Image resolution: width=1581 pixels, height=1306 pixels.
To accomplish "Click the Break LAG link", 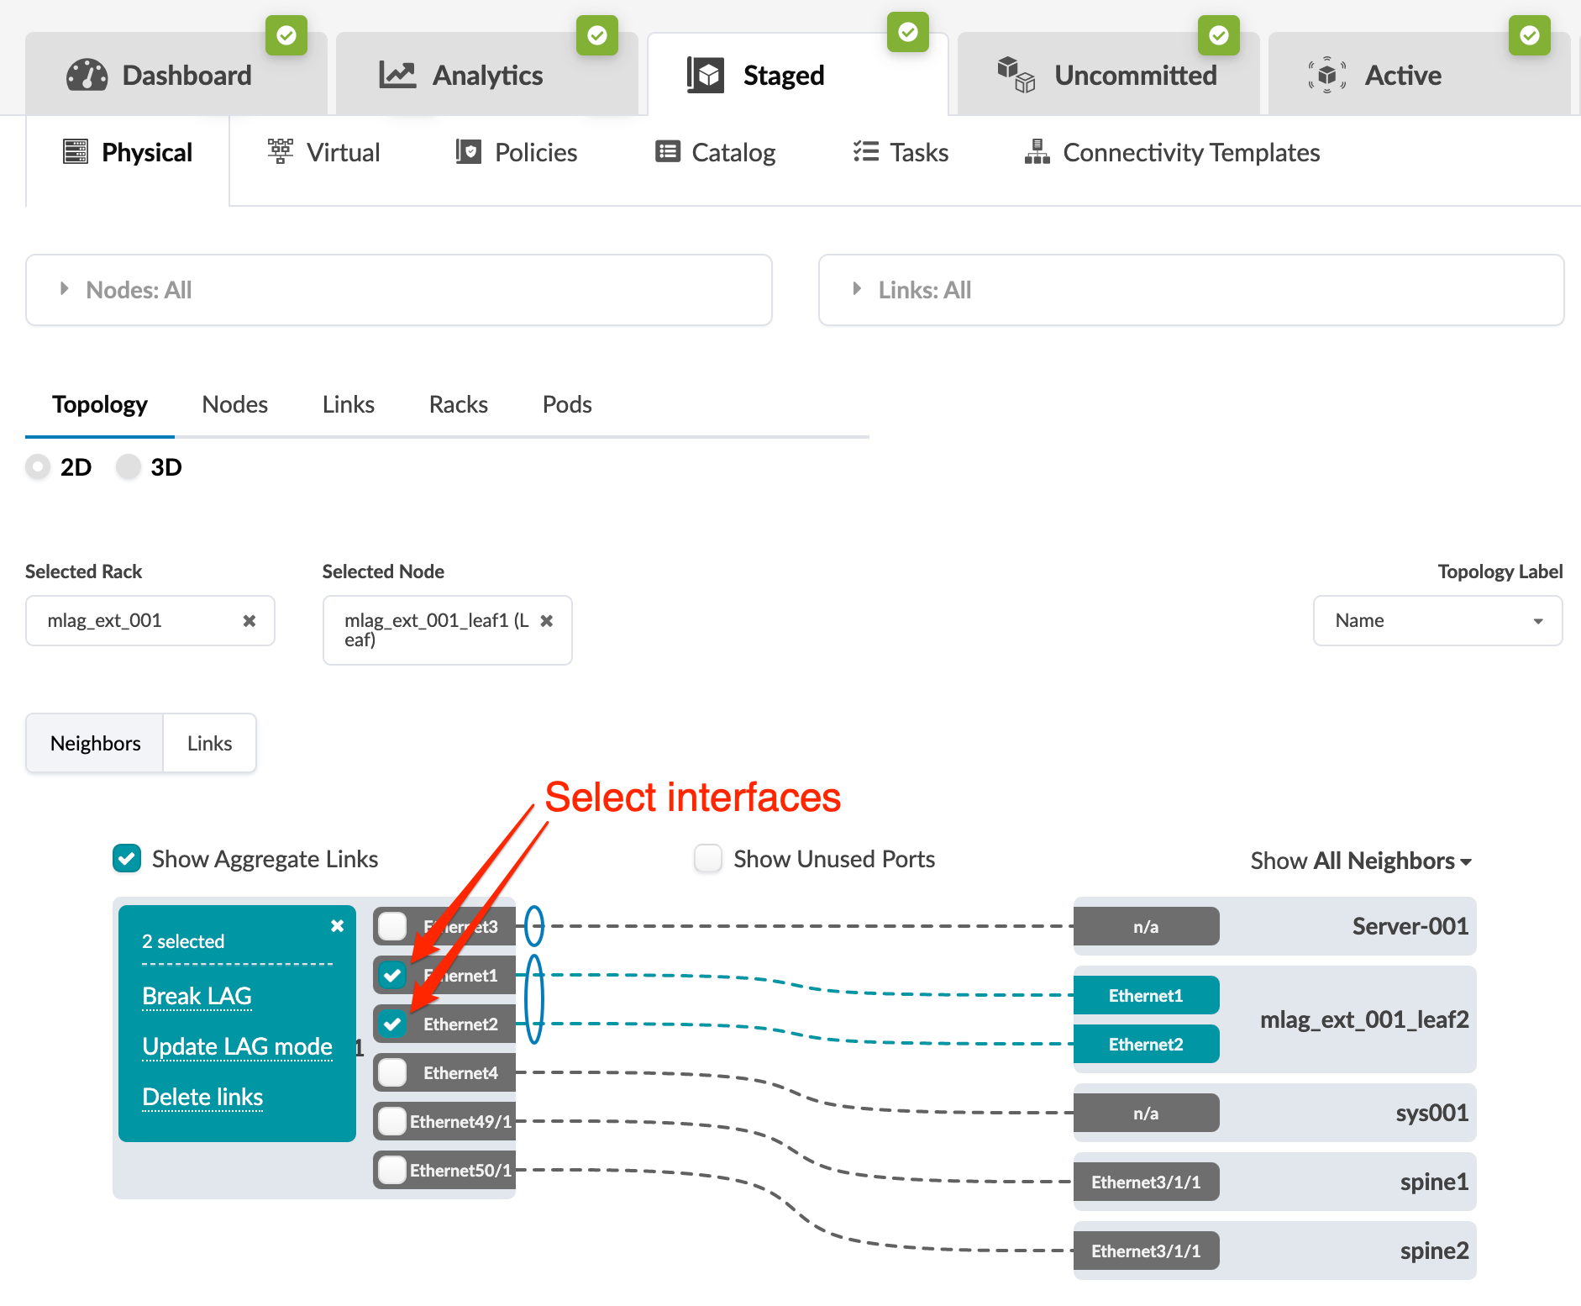I will [x=197, y=997].
